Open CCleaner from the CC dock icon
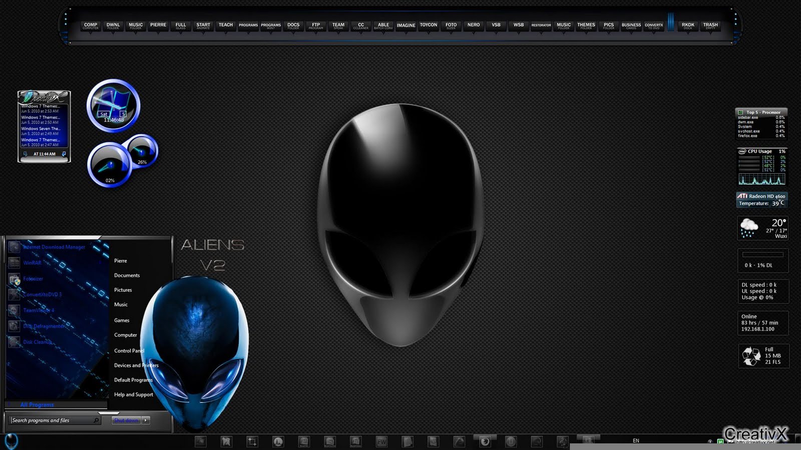This screenshot has width=801, height=450. (361, 25)
